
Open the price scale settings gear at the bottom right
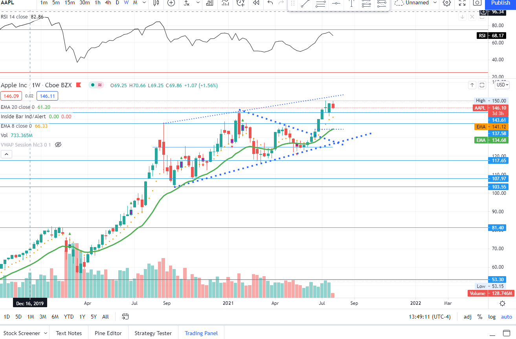coord(502,303)
